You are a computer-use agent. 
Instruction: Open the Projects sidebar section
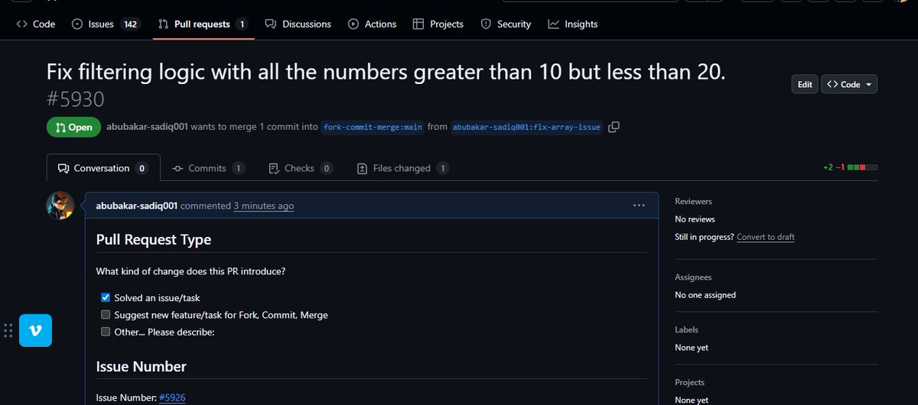coord(689,382)
